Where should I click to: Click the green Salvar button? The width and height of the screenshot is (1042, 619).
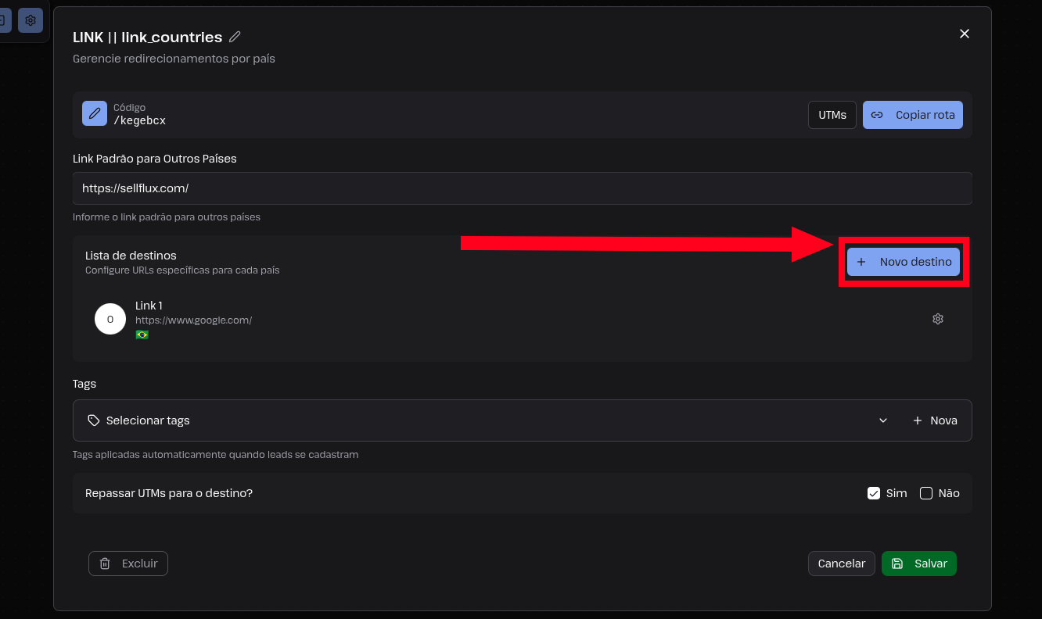pos(919,564)
